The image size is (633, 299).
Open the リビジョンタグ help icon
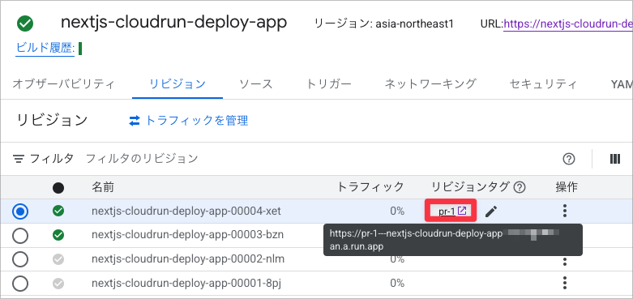click(x=520, y=187)
